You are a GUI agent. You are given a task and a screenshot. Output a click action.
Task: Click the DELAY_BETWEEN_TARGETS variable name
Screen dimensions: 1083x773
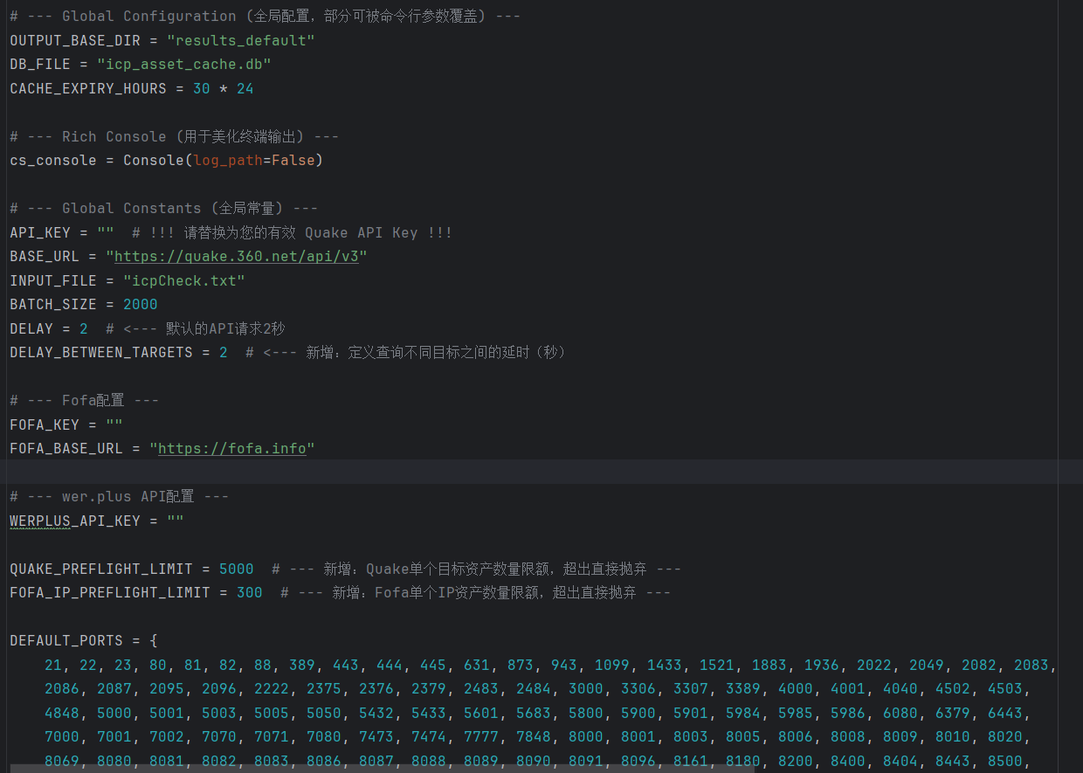pos(100,353)
